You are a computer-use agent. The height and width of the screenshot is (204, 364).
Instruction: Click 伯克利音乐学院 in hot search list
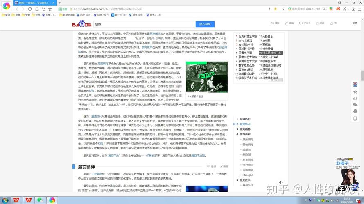(248, 36)
